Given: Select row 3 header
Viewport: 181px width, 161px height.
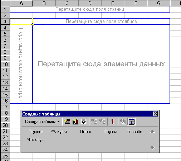Looking at the screenshot, I should pos(5,22).
